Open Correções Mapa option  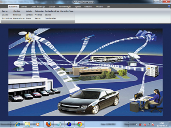coord(67,11)
